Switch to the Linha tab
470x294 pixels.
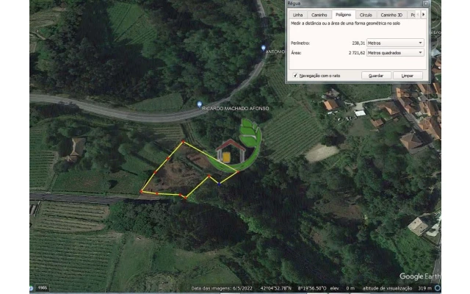coord(297,15)
